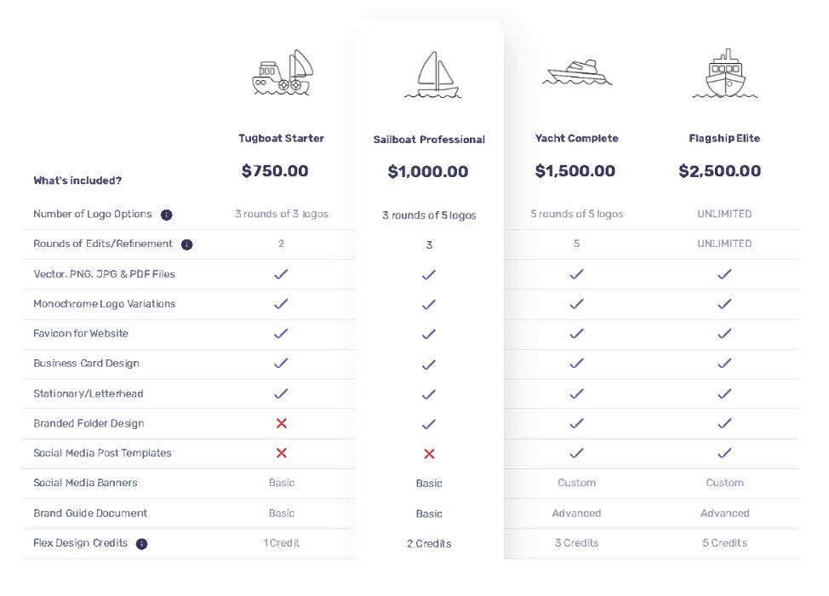Select the Tugboat Starter plan title
This screenshot has height=596, width=829.
click(281, 138)
